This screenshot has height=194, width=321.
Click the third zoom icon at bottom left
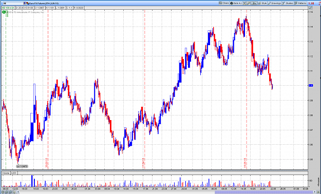point(11,192)
